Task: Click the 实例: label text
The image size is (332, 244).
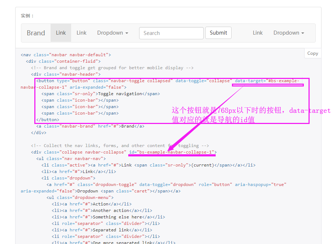Action: 27,16
